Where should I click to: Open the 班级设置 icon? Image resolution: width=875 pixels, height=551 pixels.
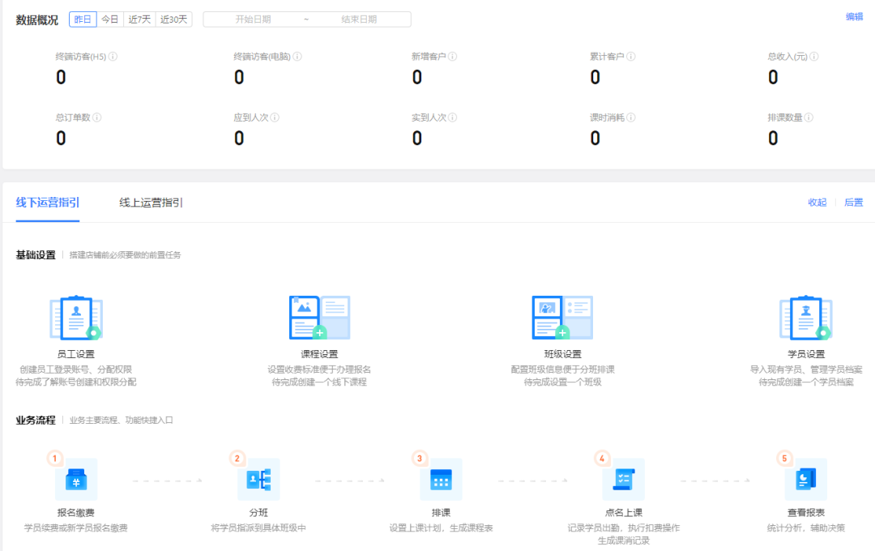click(x=562, y=318)
